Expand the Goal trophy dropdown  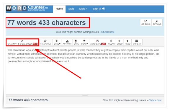tap(84, 42)
